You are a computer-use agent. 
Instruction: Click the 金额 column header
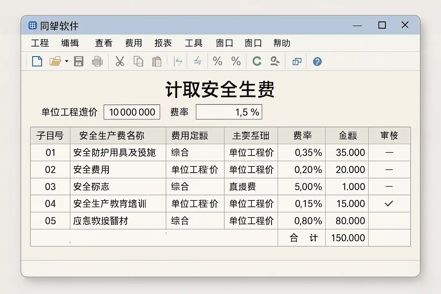point(347,136)
